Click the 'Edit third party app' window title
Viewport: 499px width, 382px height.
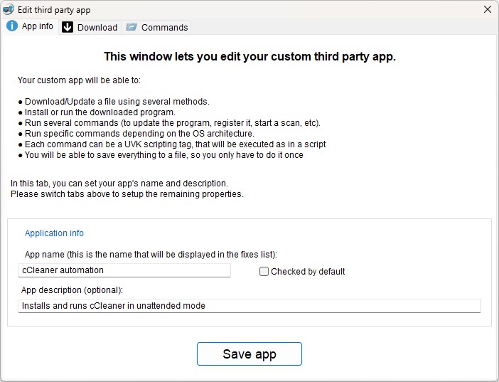pos(54,10)
